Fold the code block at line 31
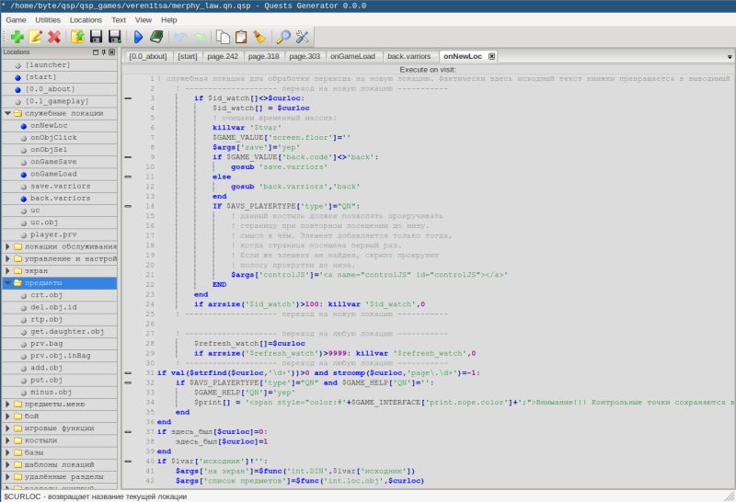 coord(128,372)
